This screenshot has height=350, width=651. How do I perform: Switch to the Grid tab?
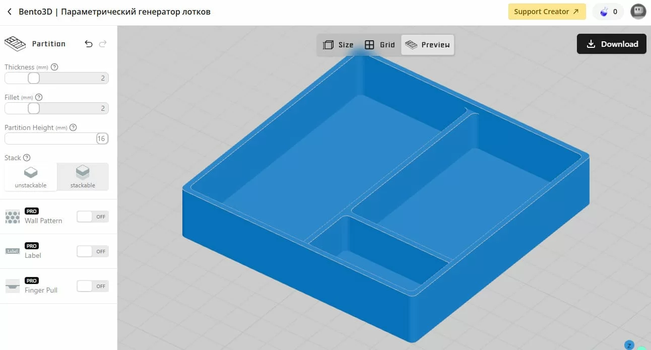[x=380, y=45]
